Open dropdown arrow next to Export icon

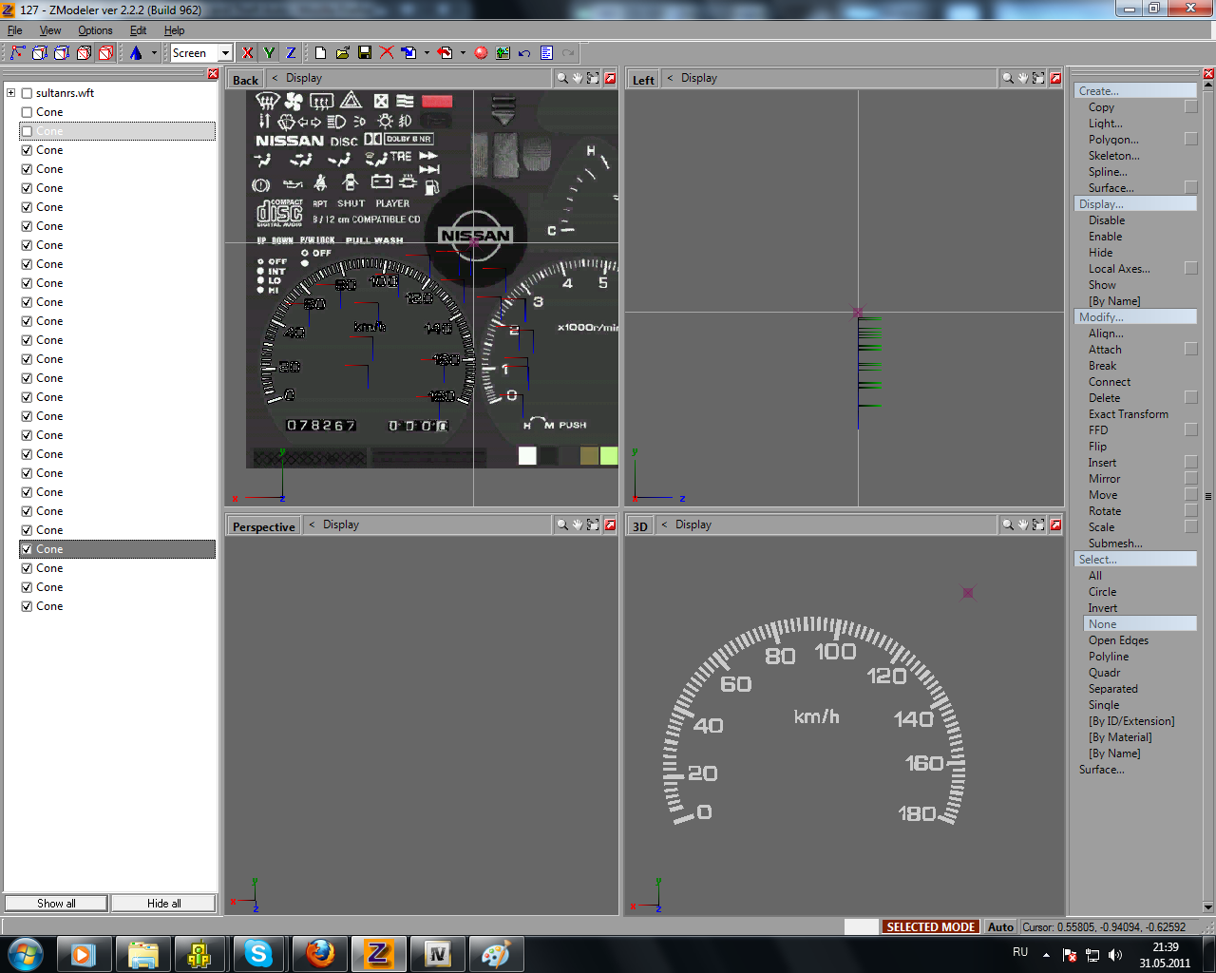click(x=463, y=53)
